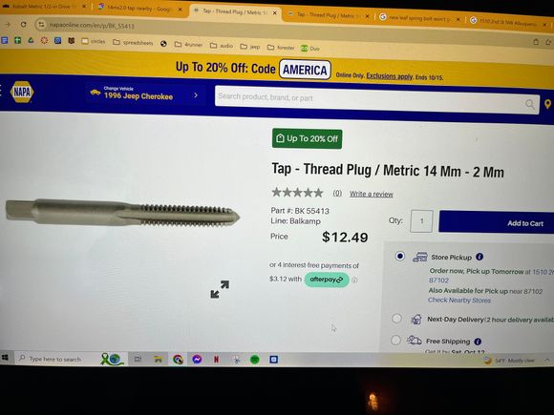Image resolution: width=554 pixels, height=415 pixels.
Task: Click Store Pickup info icon
Action: coord(479,257)
